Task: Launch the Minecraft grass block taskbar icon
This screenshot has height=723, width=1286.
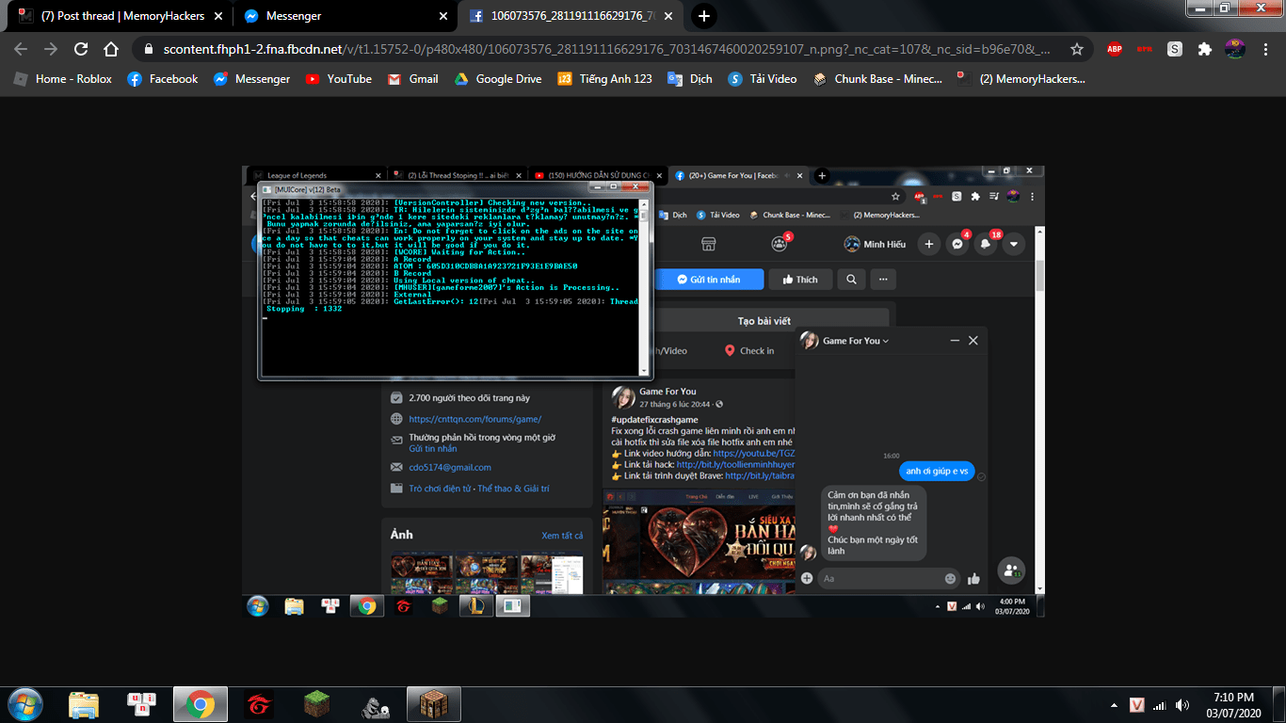Action: click(316, 704)
